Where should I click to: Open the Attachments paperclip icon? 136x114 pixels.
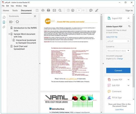coord(4,27)
